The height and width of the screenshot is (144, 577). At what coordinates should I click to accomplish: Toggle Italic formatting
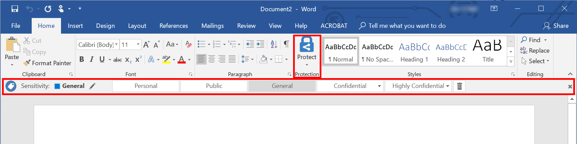pyautogui.click(x=92, y=59)
